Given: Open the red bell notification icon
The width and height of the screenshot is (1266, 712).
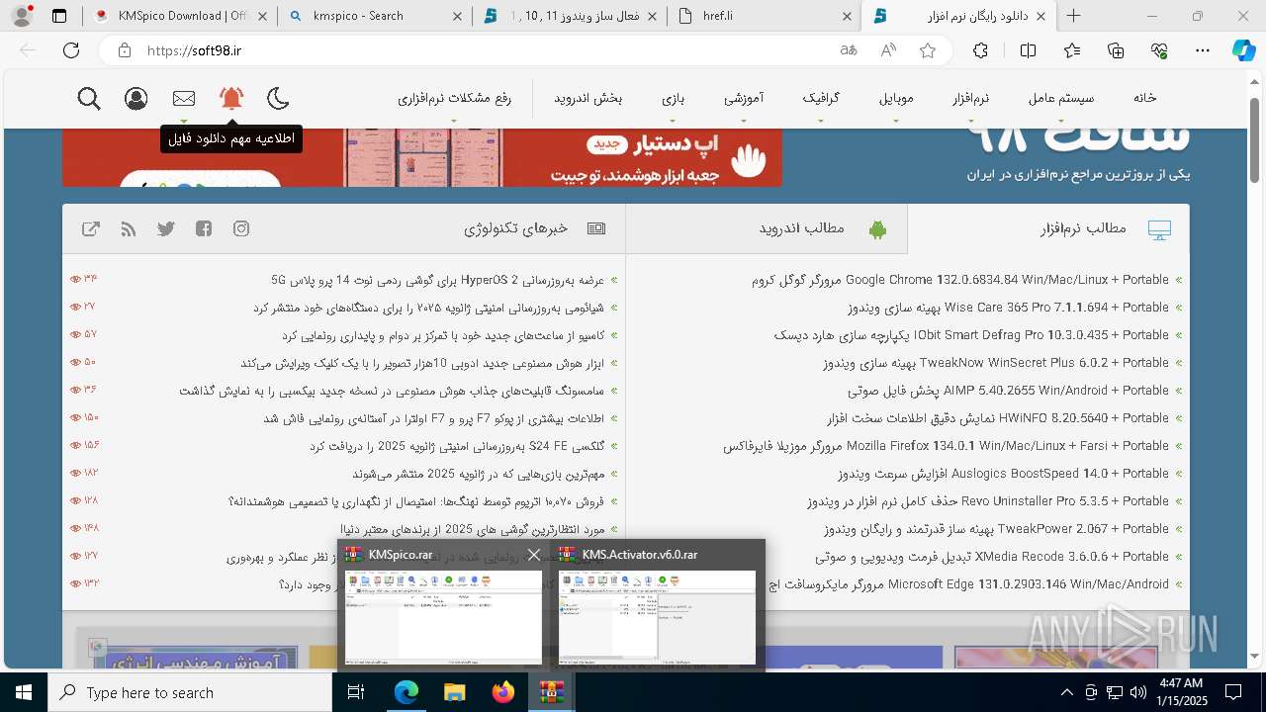Looking at the screenshot, I should click(x=231, y=98).
